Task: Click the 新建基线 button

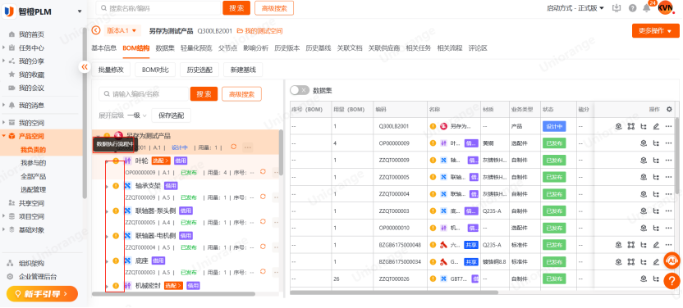Action: tap(243, 70)
